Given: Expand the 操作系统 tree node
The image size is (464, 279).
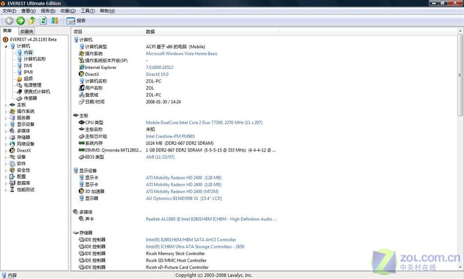Looking at the screenshot, I should click(6, 111).
